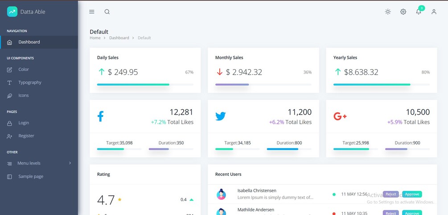Click the Menu levels list icon

tap(9, 164)
